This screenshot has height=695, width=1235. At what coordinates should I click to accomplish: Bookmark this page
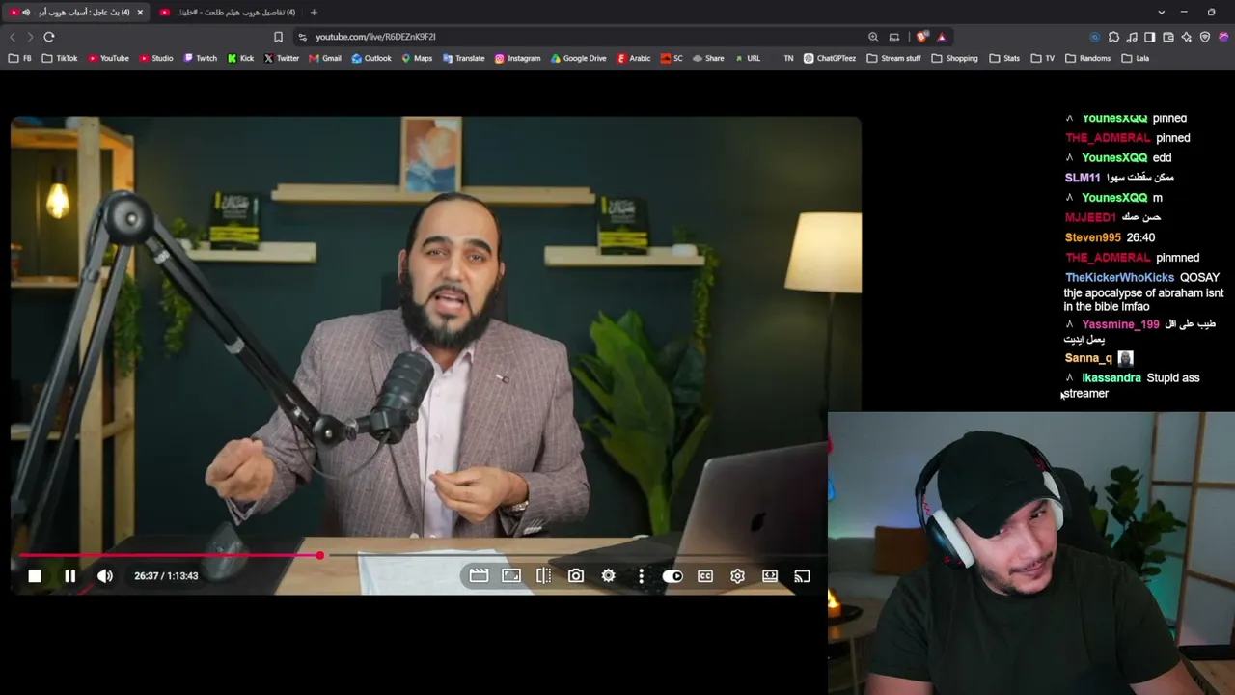coord(278,37)
